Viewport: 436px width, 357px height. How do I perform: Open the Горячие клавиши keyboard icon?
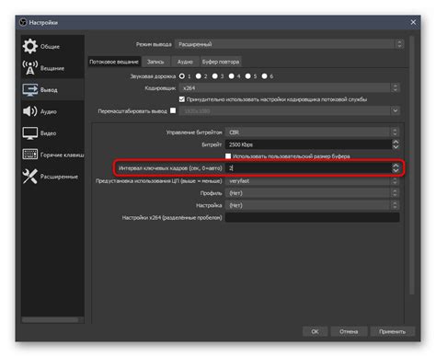click(29, 155)
